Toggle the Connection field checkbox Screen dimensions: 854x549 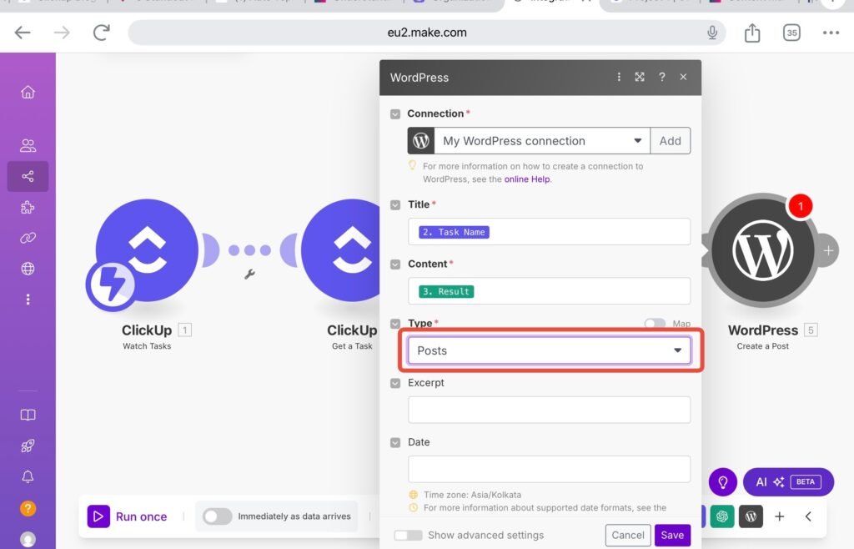(x=395, y=113)
